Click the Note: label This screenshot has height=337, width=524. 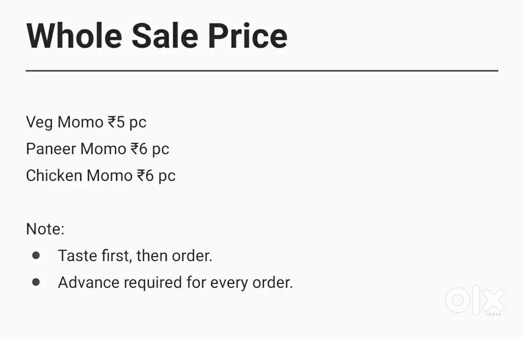click(45, 229)
